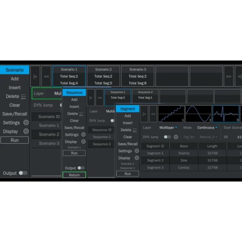Select the Segment menu header

[x=128, y=109]
